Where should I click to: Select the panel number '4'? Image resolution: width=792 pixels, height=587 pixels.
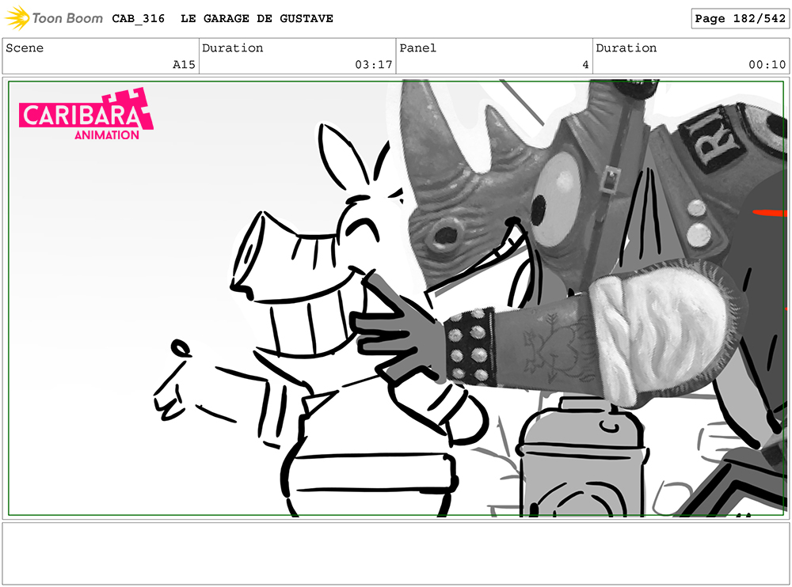pyautogui.click(x=585, y=65)
